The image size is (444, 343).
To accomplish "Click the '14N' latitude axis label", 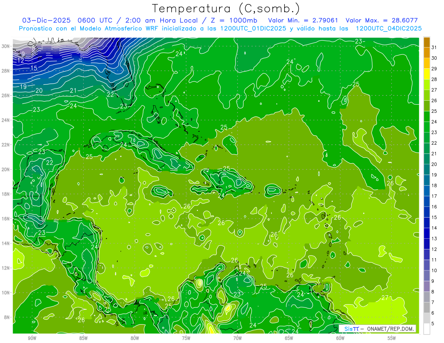I will 6,243.
